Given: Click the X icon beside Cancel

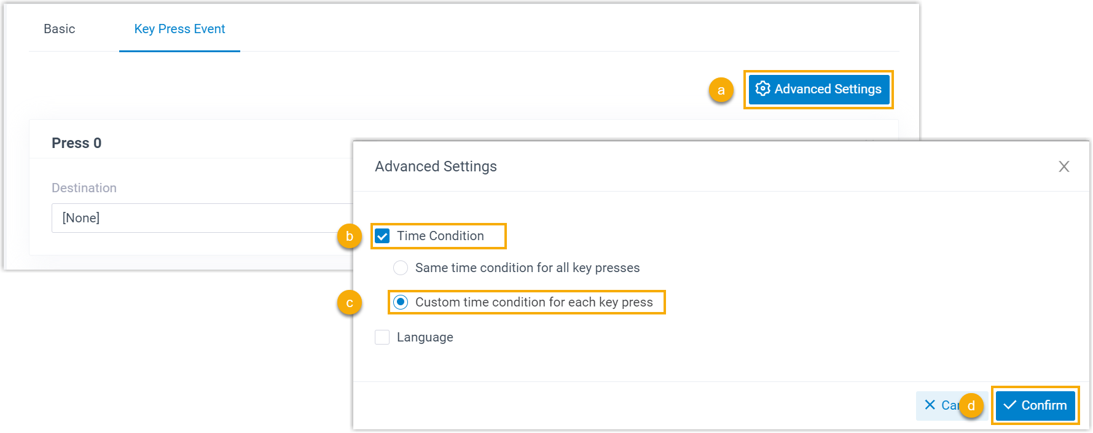Looking at the screenshot, I should [930, 405].
